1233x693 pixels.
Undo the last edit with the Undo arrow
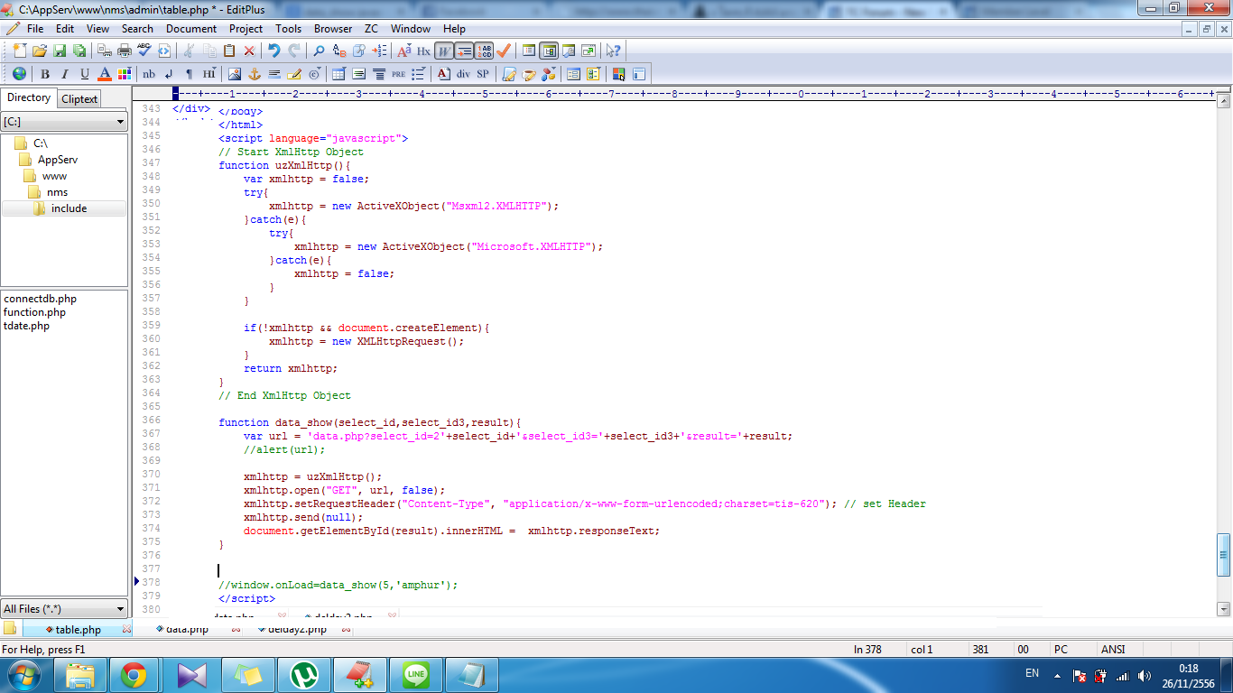273,51
